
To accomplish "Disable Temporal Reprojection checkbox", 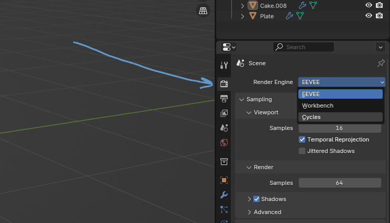I will coord(302,139).
